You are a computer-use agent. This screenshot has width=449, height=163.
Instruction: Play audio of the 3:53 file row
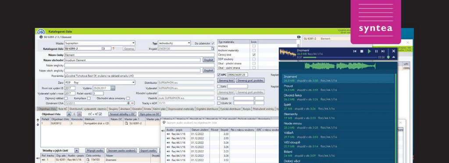click(x=169, y=160)
